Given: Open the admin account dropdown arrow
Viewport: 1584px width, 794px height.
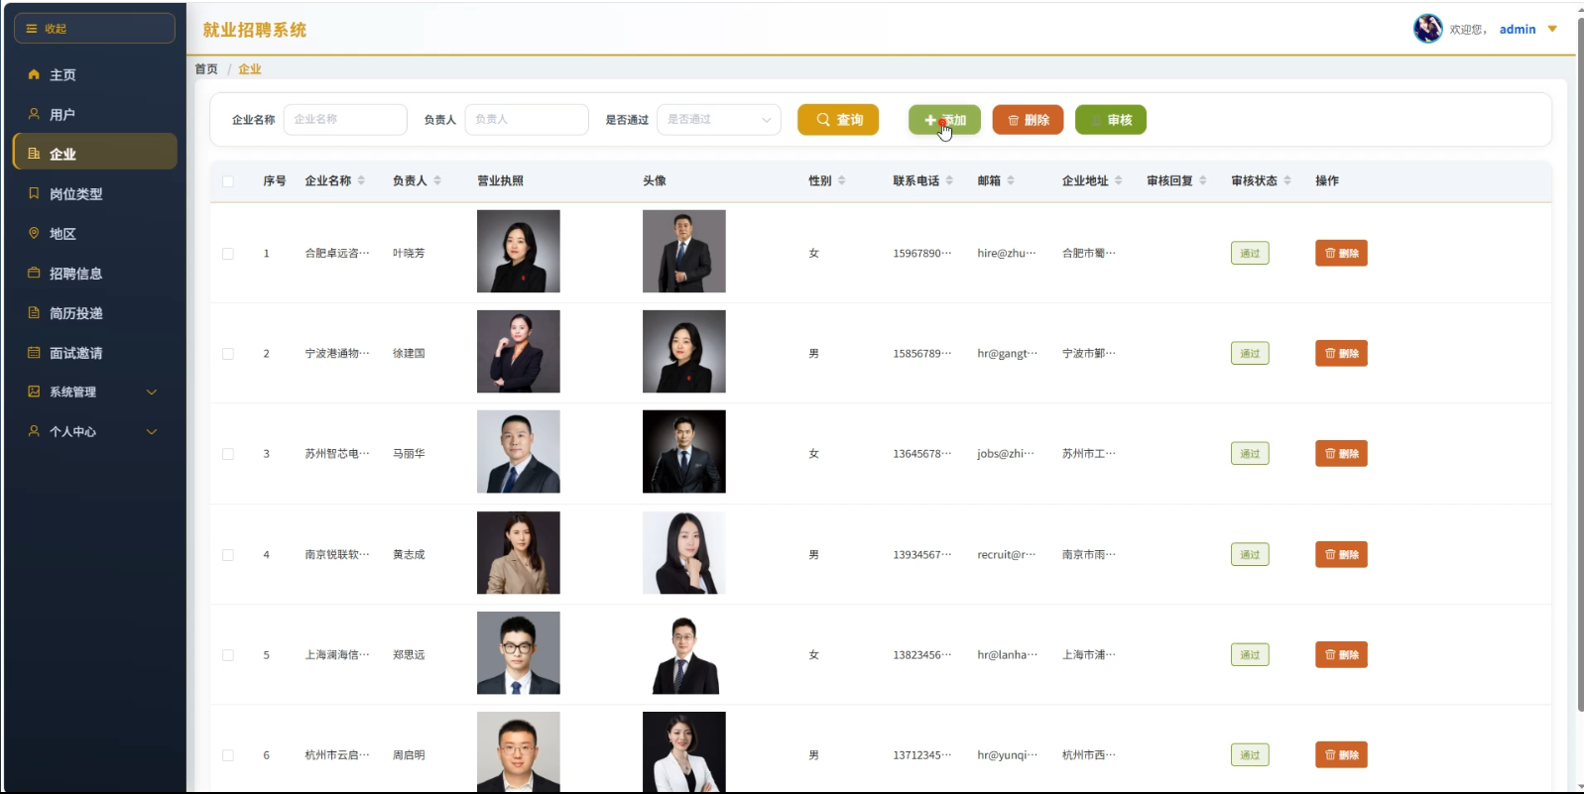Looking at the screenshot, I should click(1552, 29).
